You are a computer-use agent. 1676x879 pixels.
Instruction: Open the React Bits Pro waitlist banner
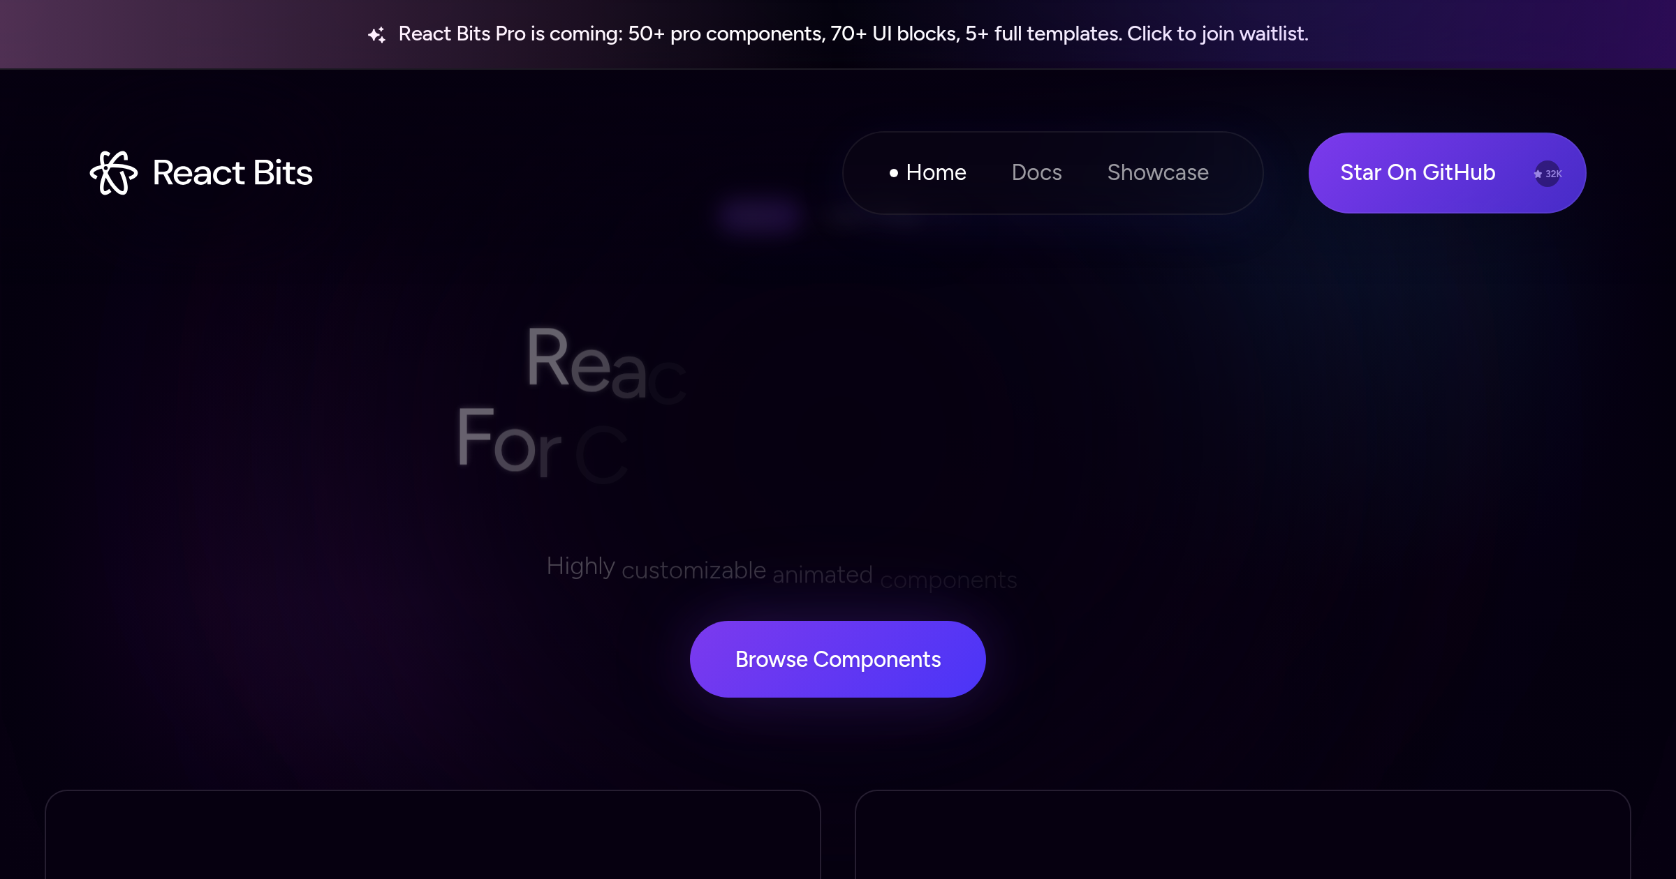[x=838, y=34]
